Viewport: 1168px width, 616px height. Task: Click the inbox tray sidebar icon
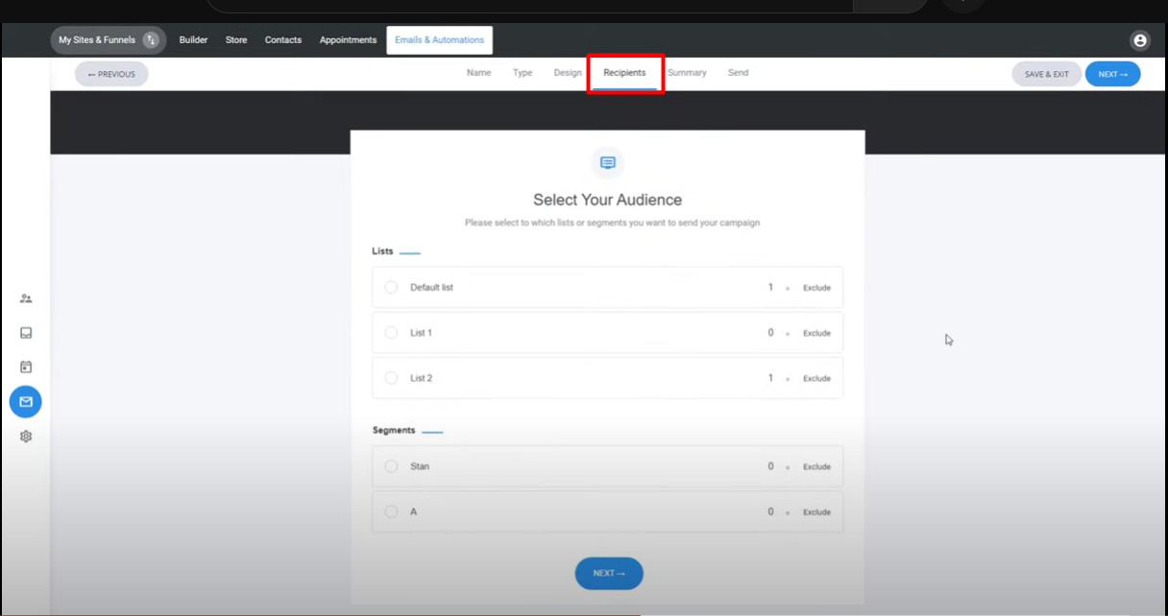pyautogui.click(x=26, y=333)
